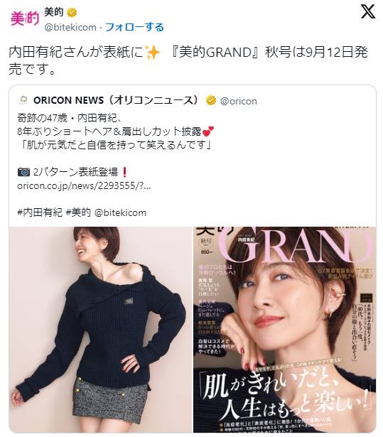The height and width of the screenshot is (437, 383).
Task: Click the red exclamation mark emoji
Action: 124,172
